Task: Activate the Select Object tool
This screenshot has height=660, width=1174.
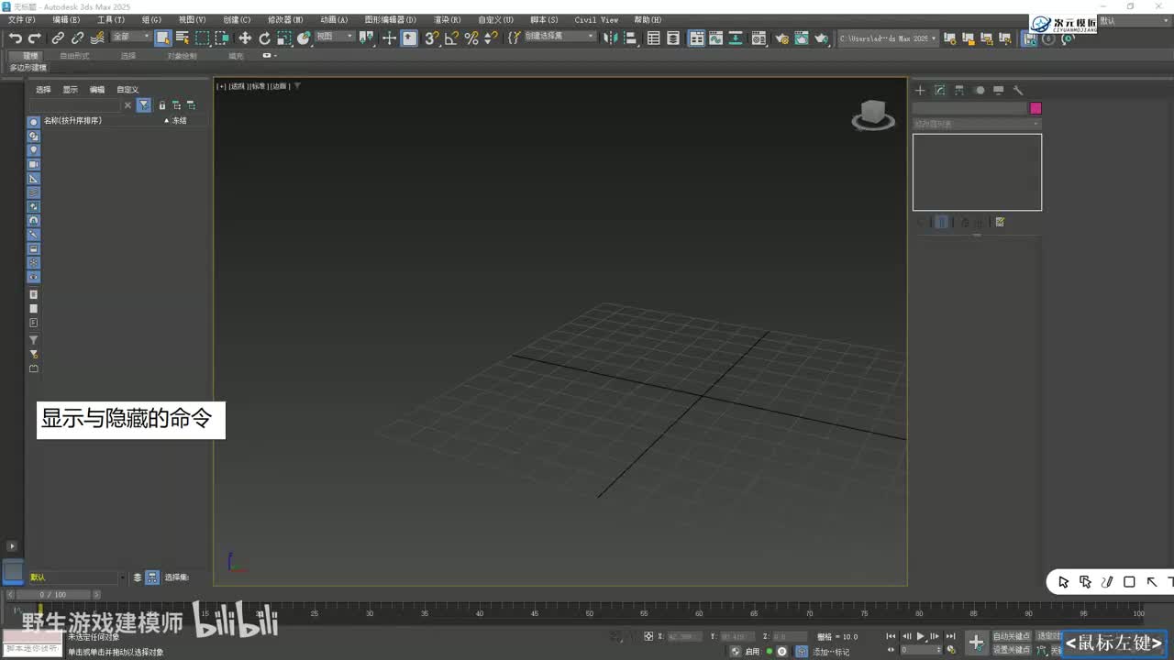Action: 163,38
